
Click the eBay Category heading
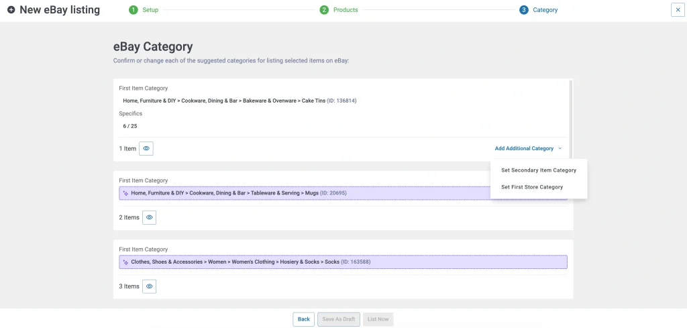[153, 46]
